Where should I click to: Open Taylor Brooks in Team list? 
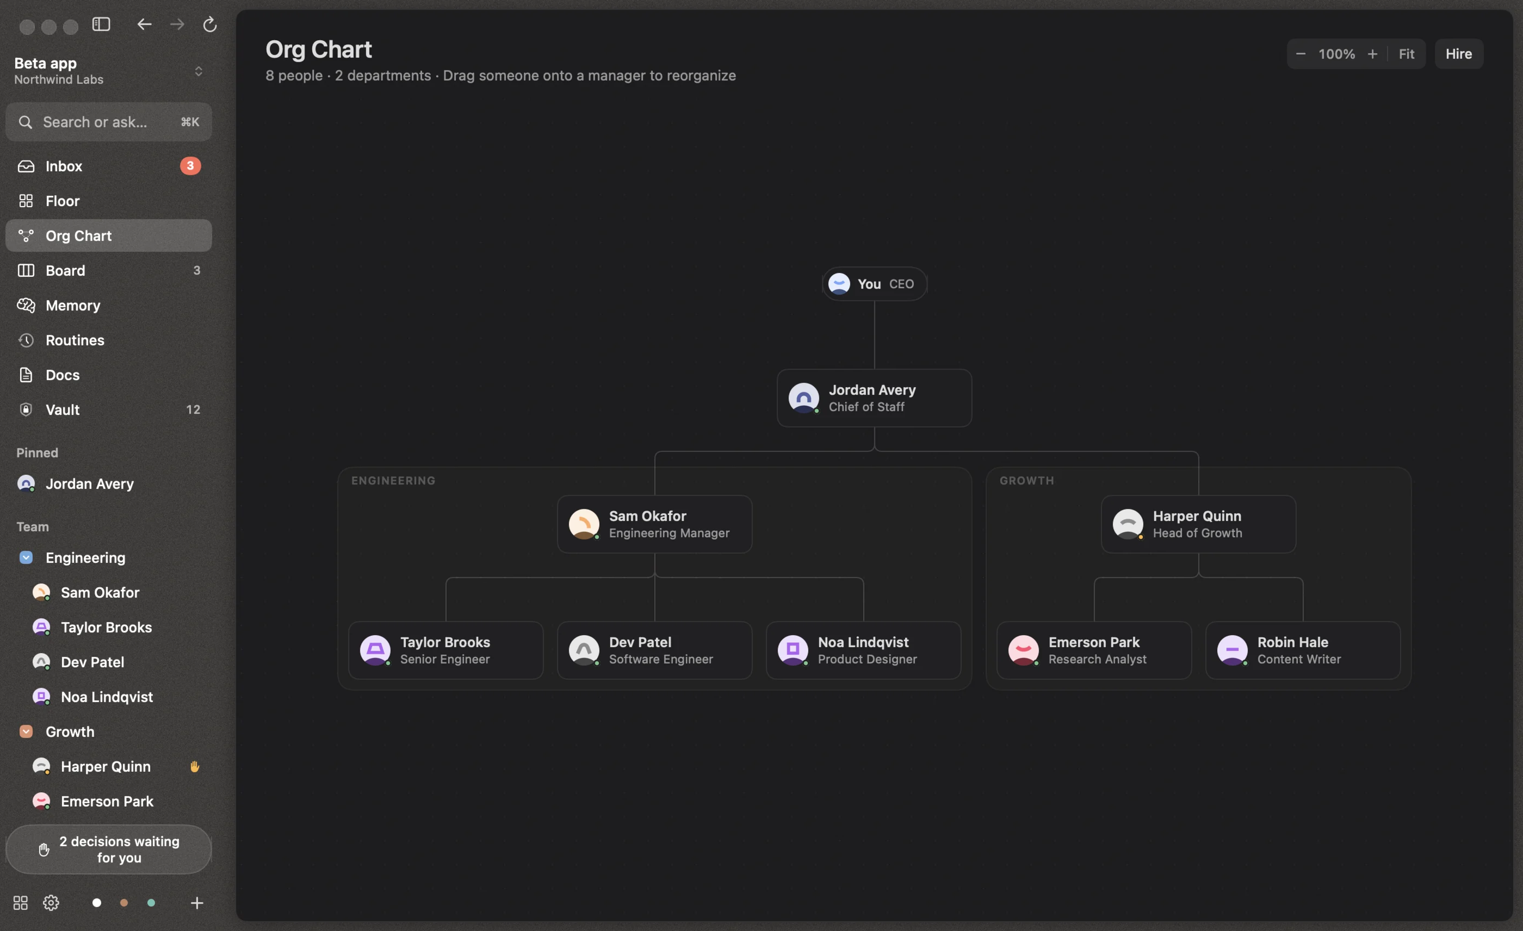click(109, 627)
